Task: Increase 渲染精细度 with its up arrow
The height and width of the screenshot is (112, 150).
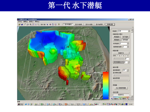Action: click(x=127, y=70)
